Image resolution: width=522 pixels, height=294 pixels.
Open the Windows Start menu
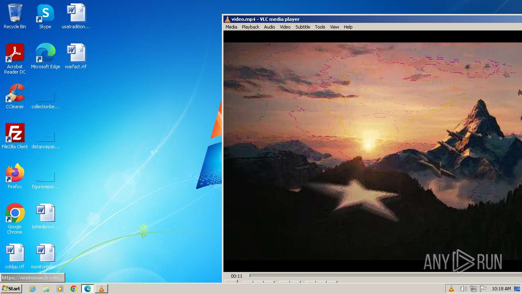click(11, 289)
